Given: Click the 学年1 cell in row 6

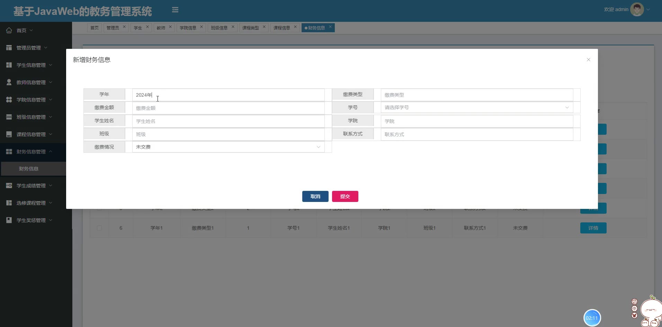Looking at the screenshot, I should click(x=156, y=228).
